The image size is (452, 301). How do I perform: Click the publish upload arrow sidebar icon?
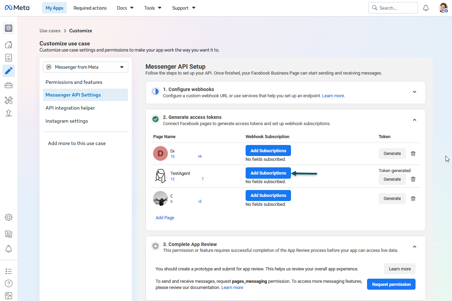click(9, 113)
